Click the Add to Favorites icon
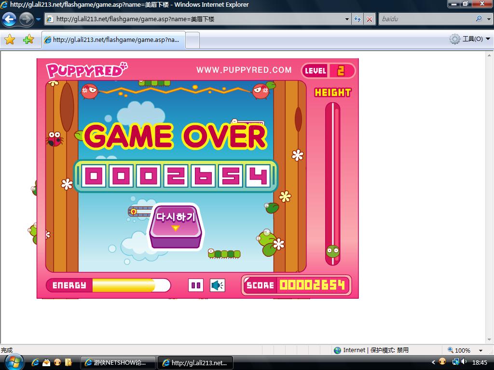 (x=28, y=40)
